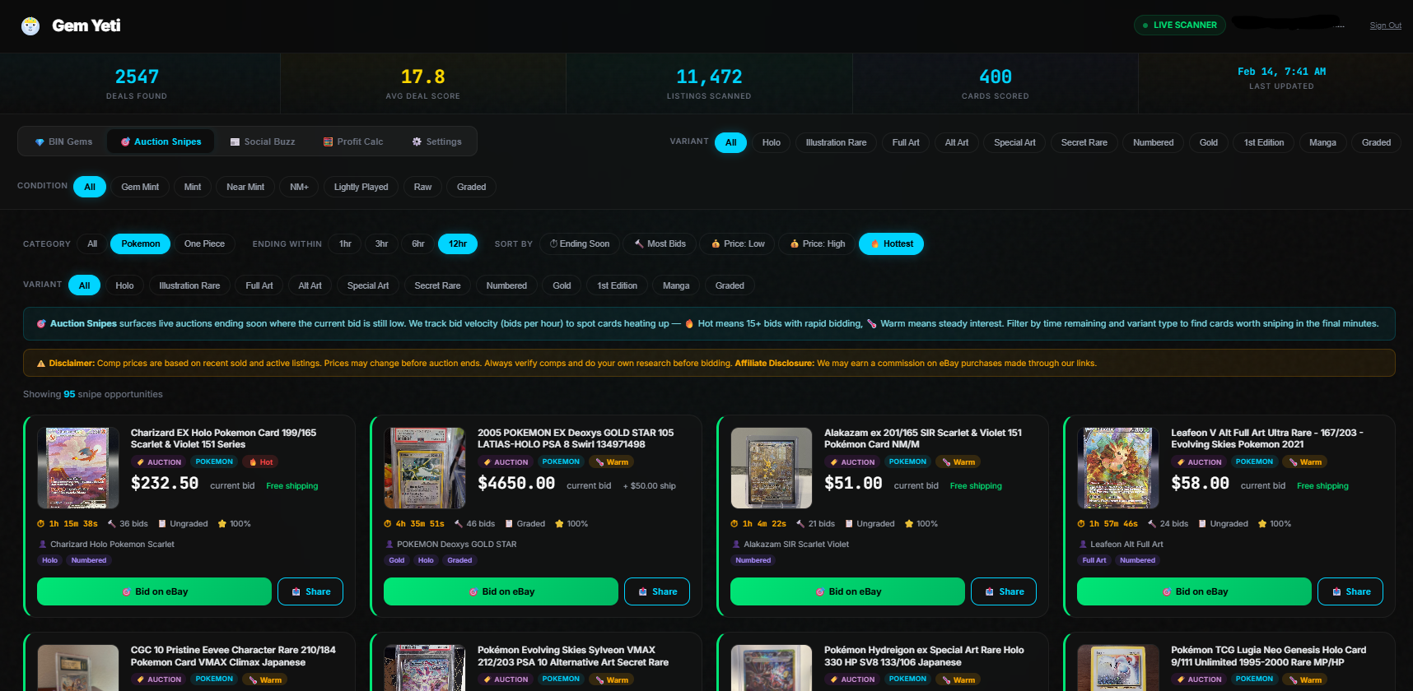Open the CGC 10 Pristine Eevee listing title
The image size is (1413, 691).
pos(233,656)
